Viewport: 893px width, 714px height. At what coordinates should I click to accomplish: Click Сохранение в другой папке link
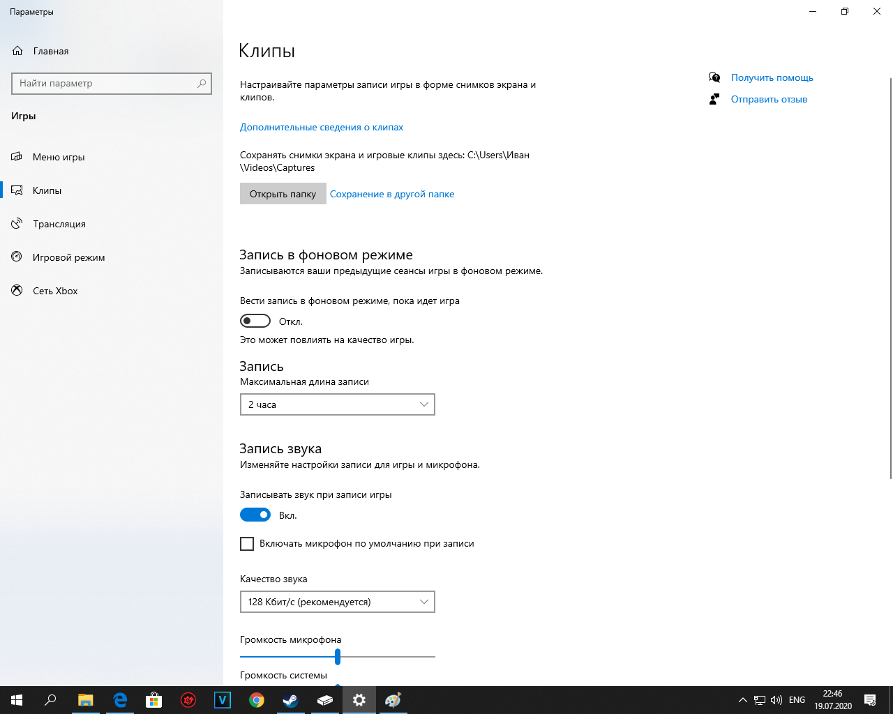coord(392,194)
